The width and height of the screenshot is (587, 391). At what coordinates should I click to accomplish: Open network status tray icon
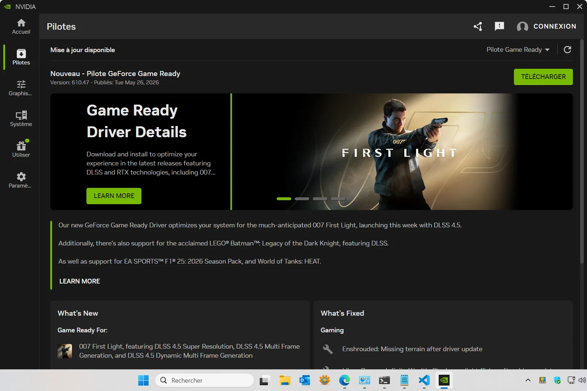pos(571,380)
